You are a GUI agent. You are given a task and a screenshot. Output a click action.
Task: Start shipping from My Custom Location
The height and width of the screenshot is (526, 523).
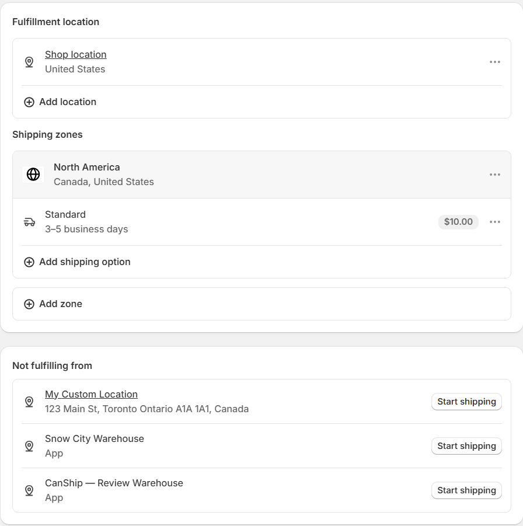coord(466,402)
